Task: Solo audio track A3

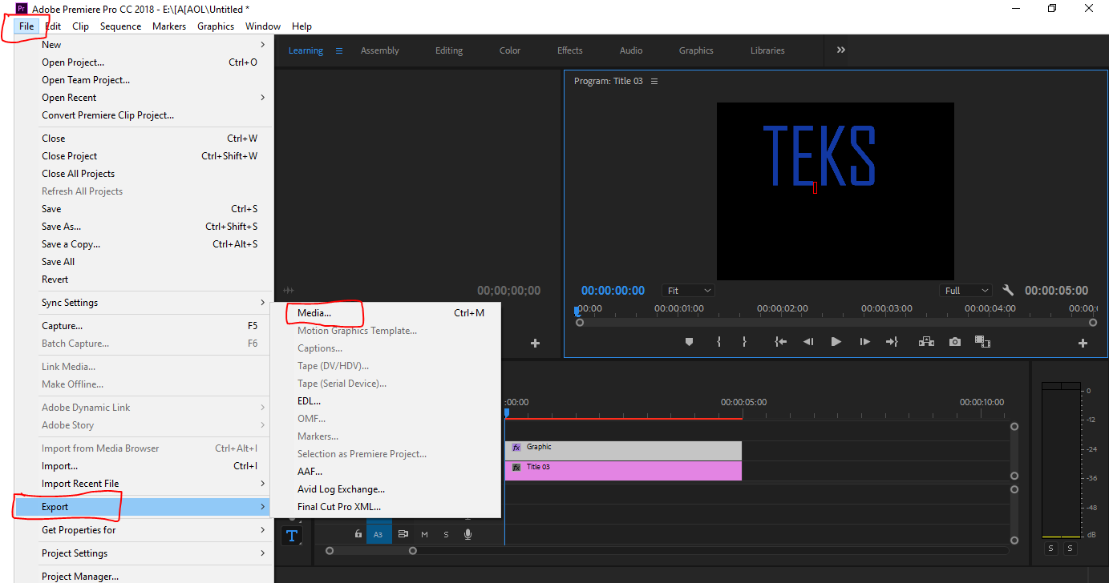Action: pos(446,534)
